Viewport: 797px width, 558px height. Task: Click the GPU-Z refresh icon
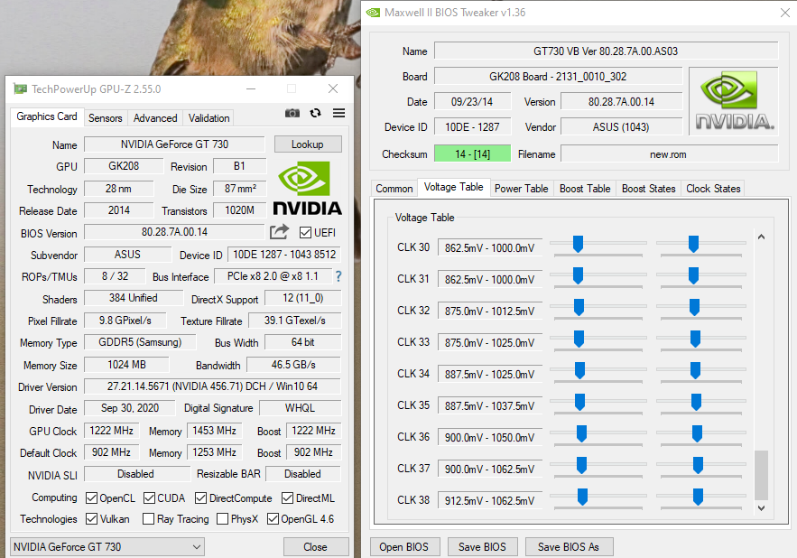316,113
